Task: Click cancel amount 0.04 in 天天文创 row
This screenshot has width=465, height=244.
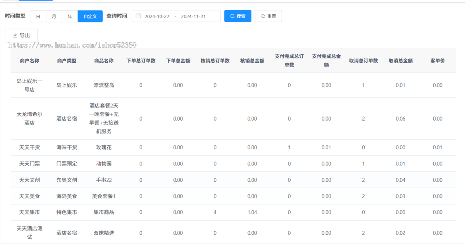Action: [401, 180]
